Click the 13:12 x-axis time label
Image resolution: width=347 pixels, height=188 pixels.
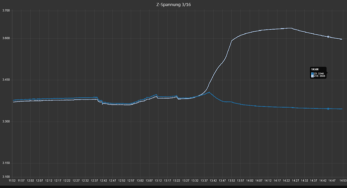(158, 180)
